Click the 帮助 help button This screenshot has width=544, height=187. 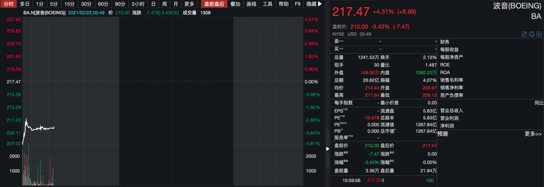(x=284, y=4)
